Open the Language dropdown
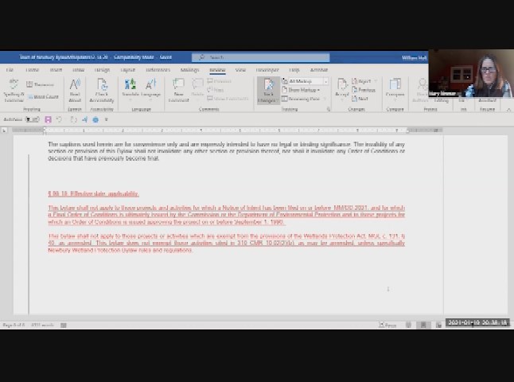 [151, 89]
